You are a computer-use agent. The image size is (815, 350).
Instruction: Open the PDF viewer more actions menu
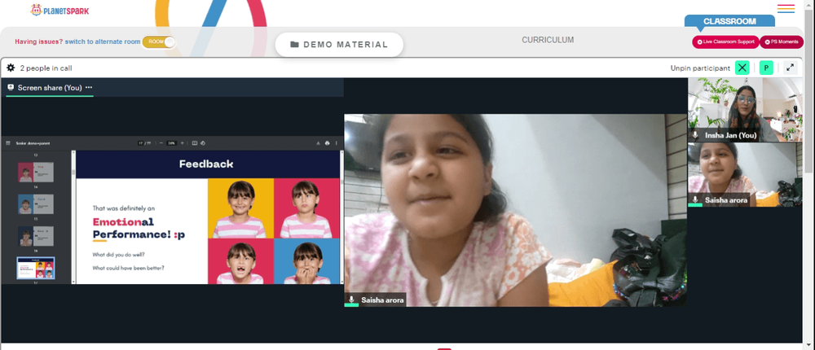coord(337,142)
